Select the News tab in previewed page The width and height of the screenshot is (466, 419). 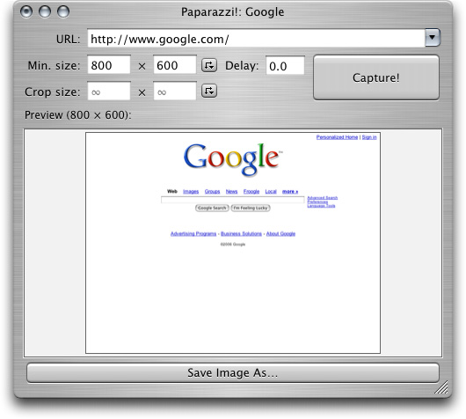coord(231,191)
